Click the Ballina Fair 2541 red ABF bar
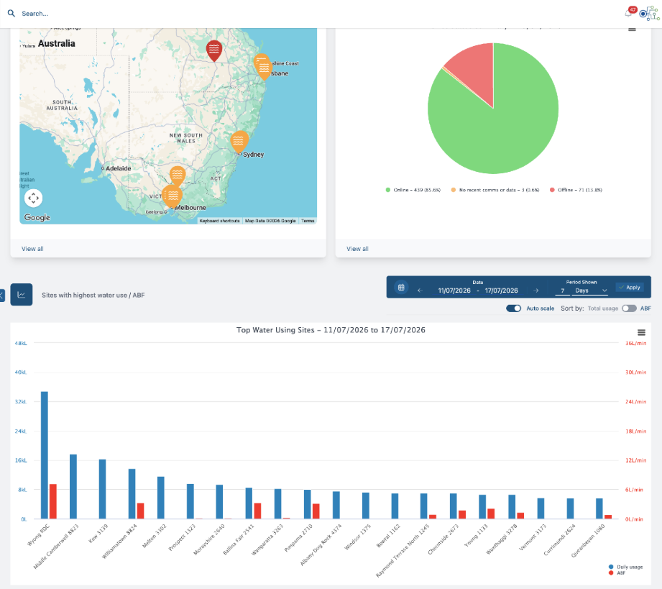Viewport: 662px width, 589px height. point(257,511)
